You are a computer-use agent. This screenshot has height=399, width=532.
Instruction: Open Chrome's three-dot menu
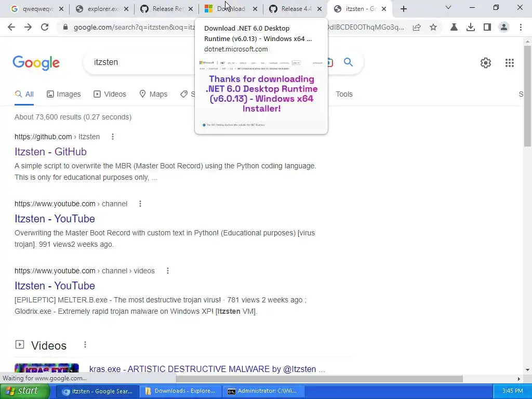coord(521,27)
